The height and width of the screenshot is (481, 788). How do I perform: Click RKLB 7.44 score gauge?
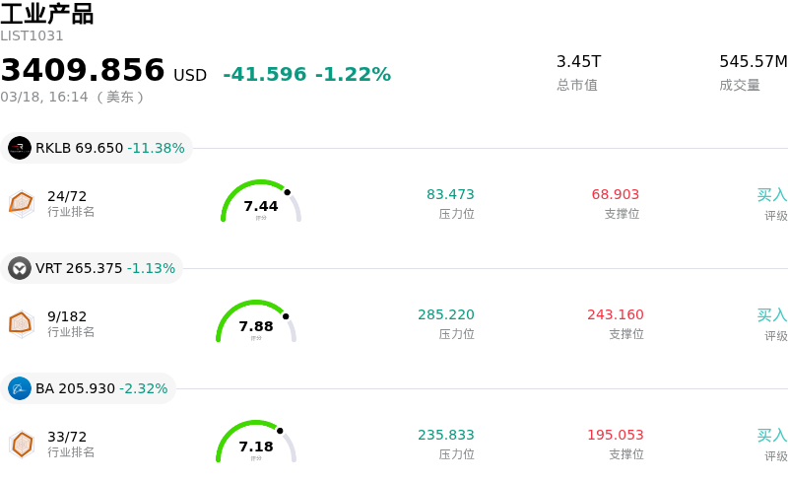pyautogui.click(x=260, y=202)
